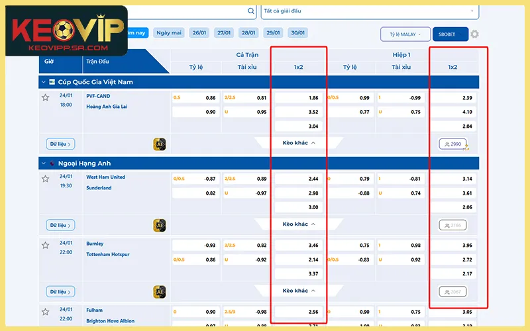Collapse the Cúp Quốc Gia Việt Nam section
The height and width of the screenshot is (331, 530).
pyautogui.click(x=43, y=81)
